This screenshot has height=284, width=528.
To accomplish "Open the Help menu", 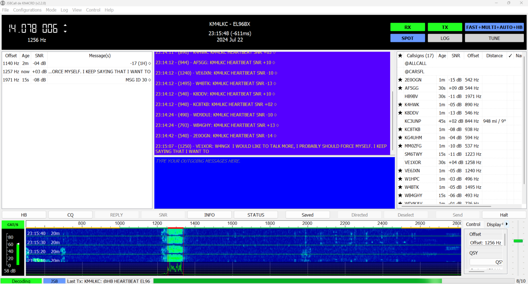I will tap(109, 10).
